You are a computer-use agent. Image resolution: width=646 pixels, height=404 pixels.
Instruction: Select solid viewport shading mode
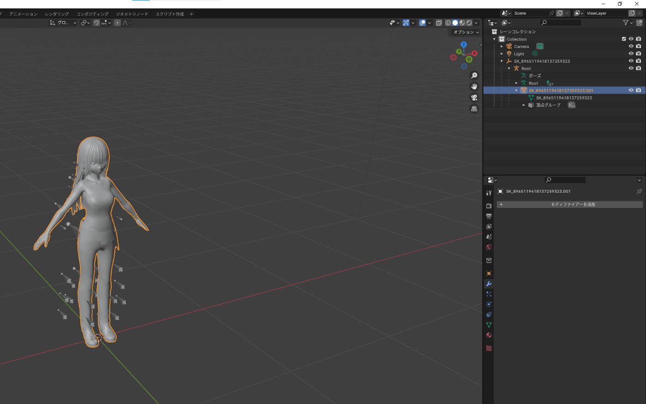[455, 23]
